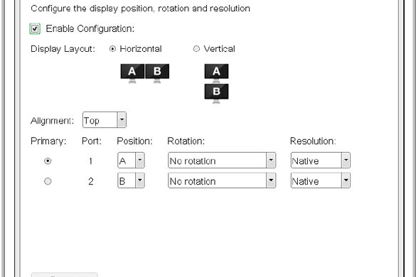Click the Vertical label text
416x277 pixels.
219,49
